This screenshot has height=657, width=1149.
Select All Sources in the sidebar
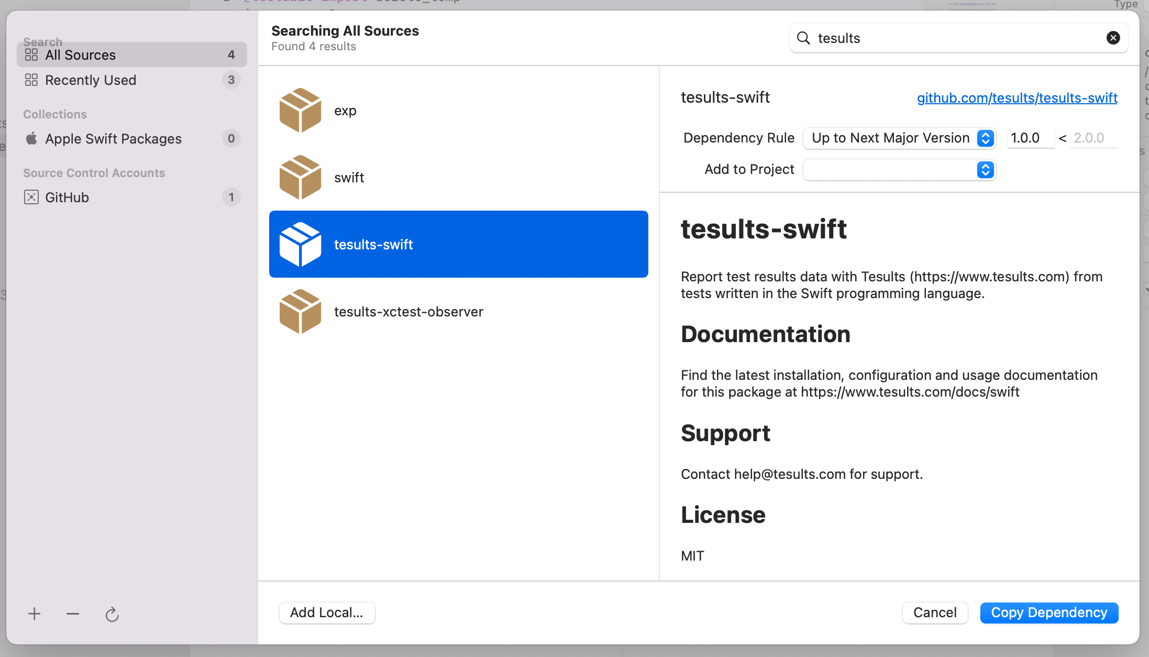click(x=132, y=54)
